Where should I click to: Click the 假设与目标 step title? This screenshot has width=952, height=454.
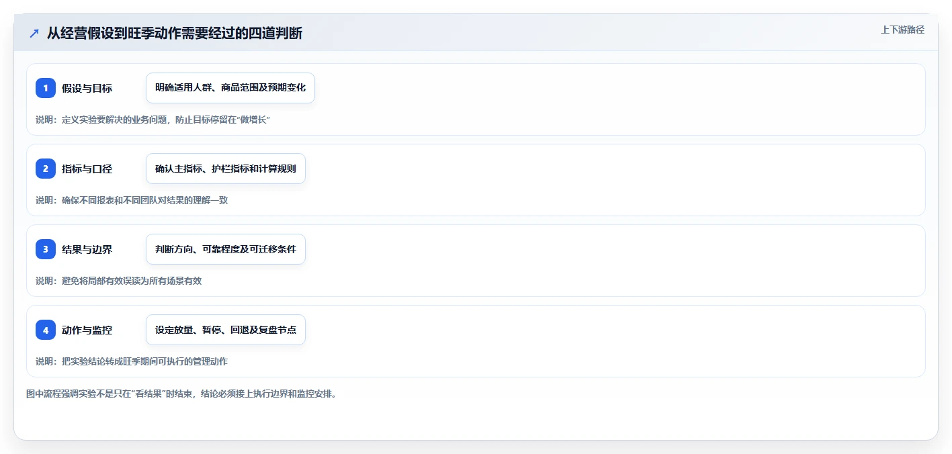coord(87,88)
